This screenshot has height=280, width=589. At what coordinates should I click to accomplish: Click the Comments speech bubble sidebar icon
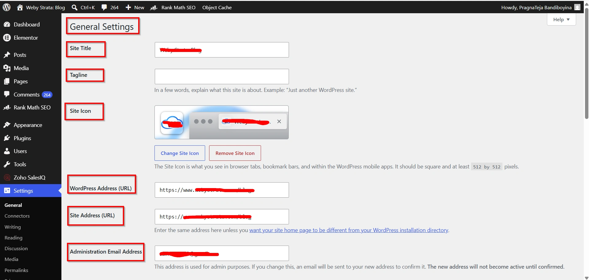[7, 94]
